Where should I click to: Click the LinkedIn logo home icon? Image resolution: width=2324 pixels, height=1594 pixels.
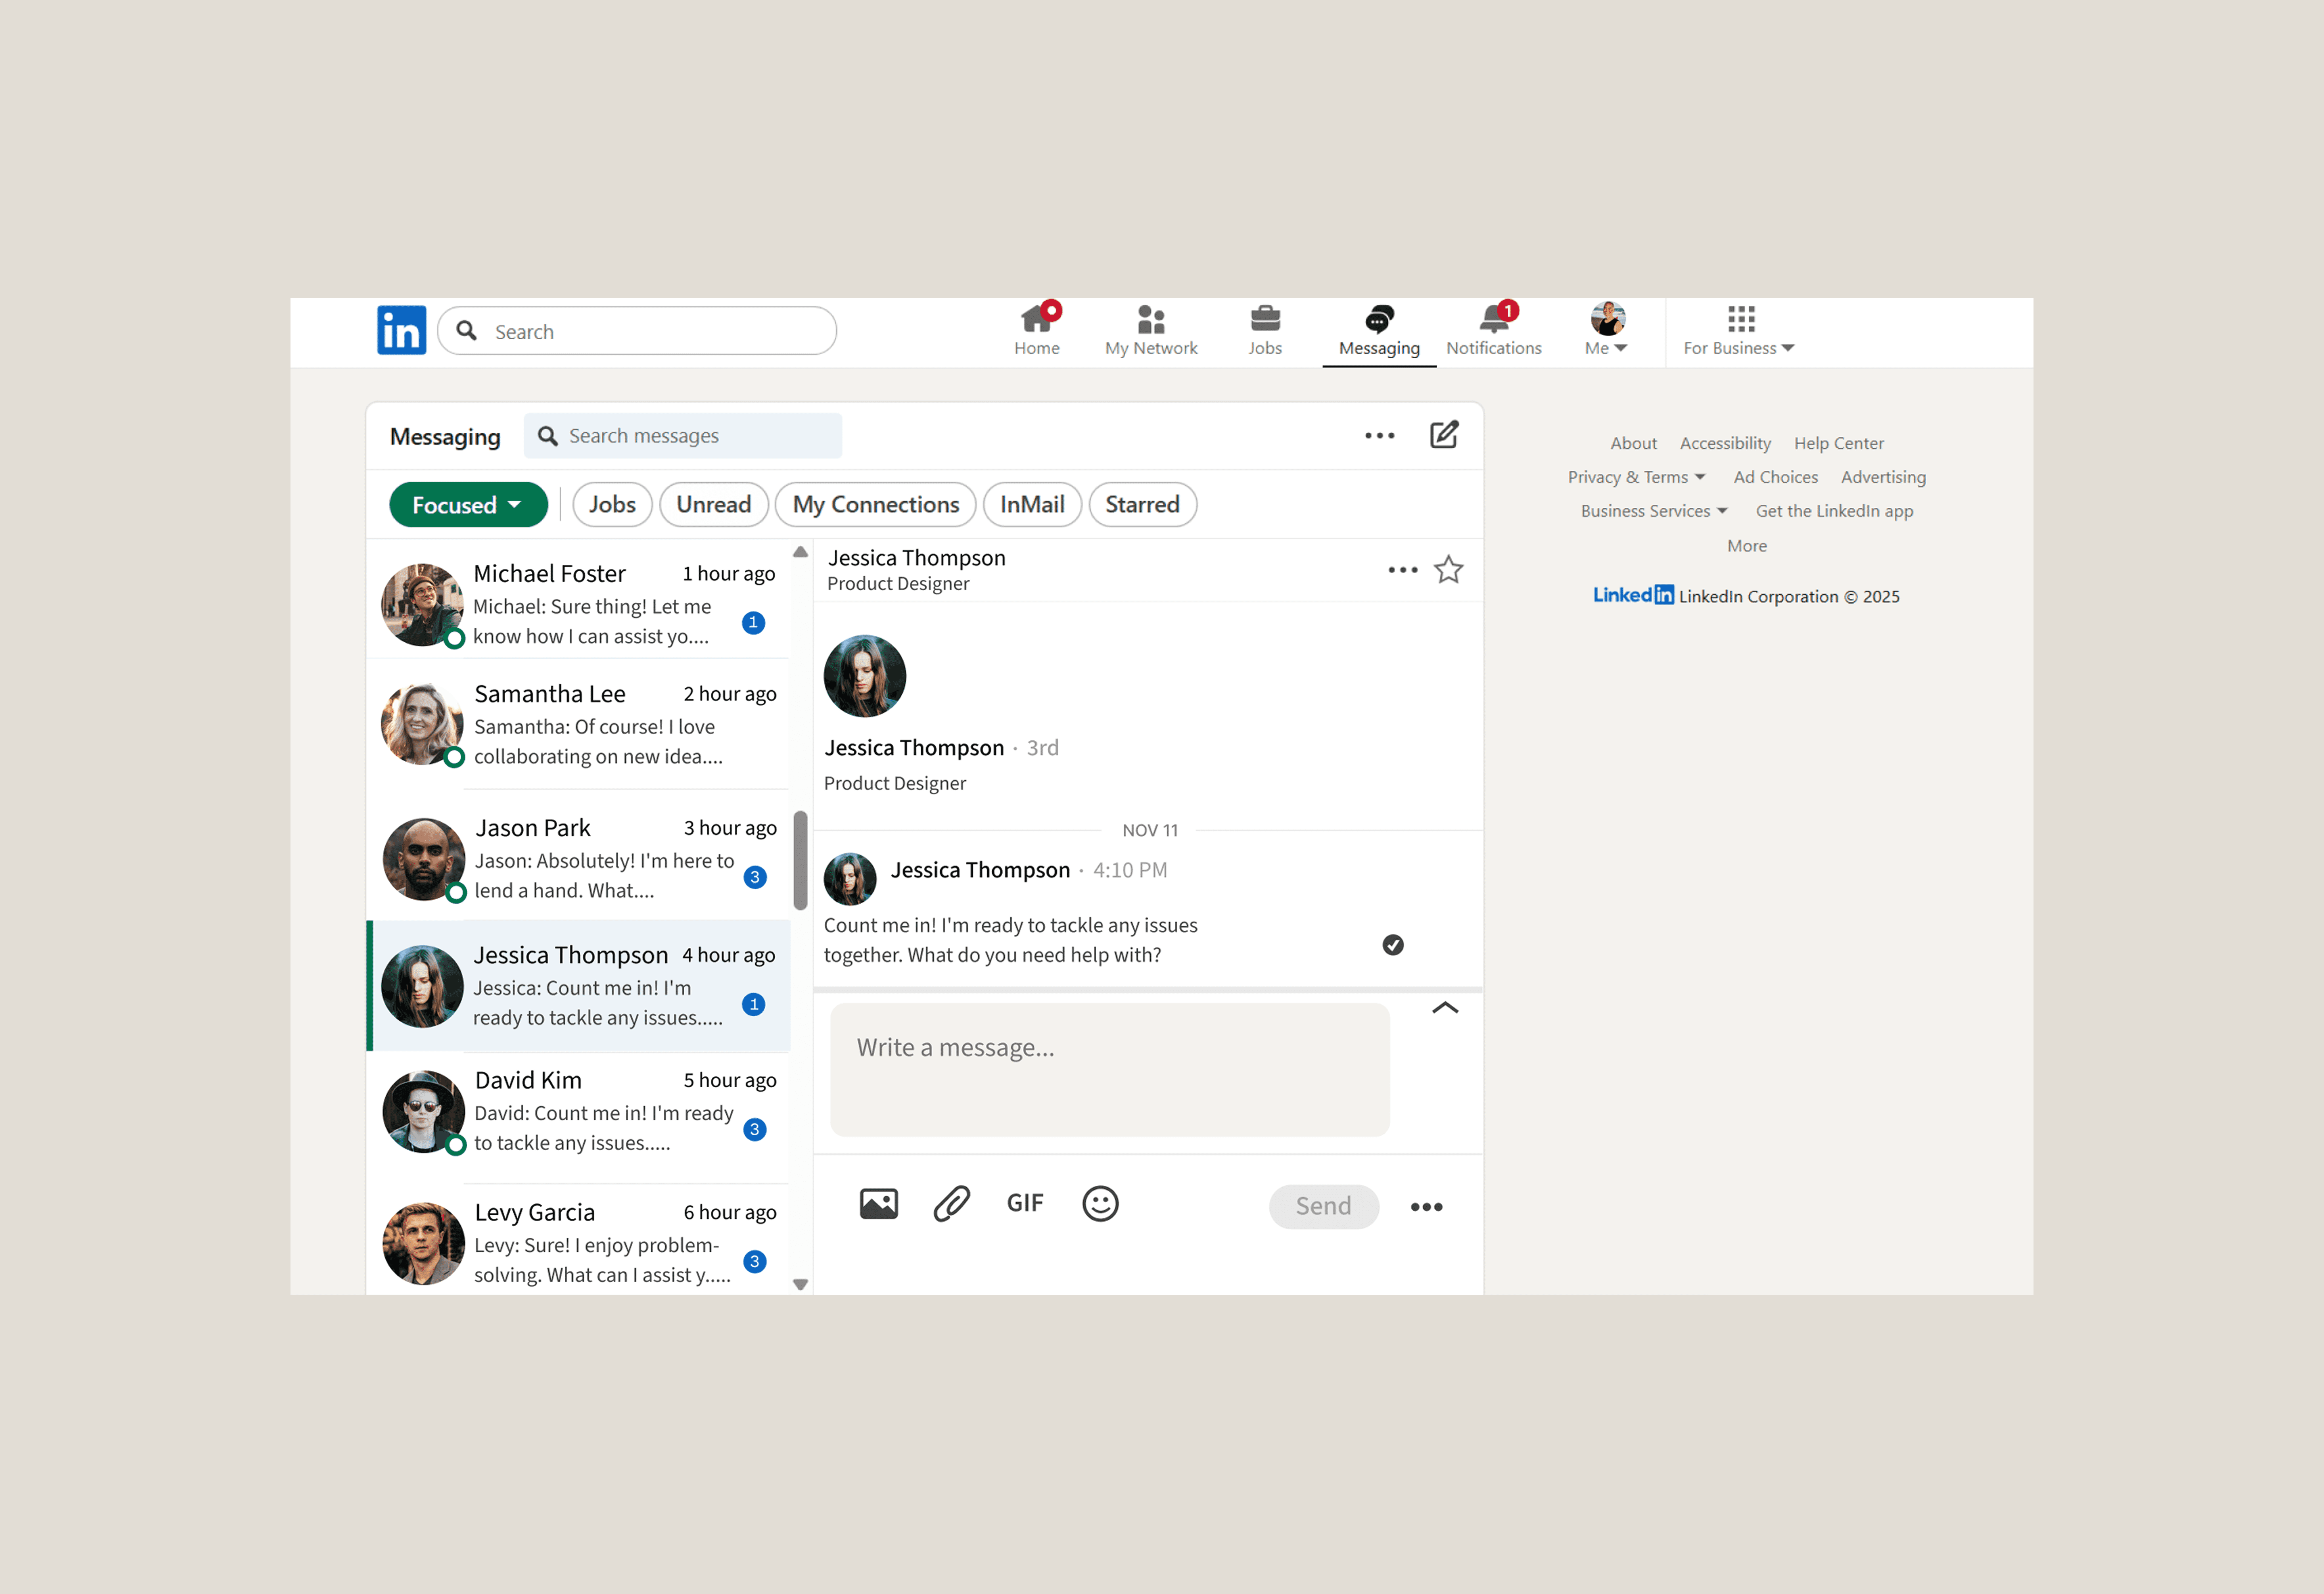(x=401, y=330)
